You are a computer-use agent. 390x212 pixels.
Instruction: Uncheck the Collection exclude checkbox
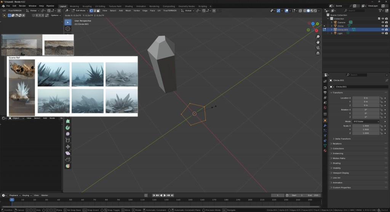[x=379, y=19]
